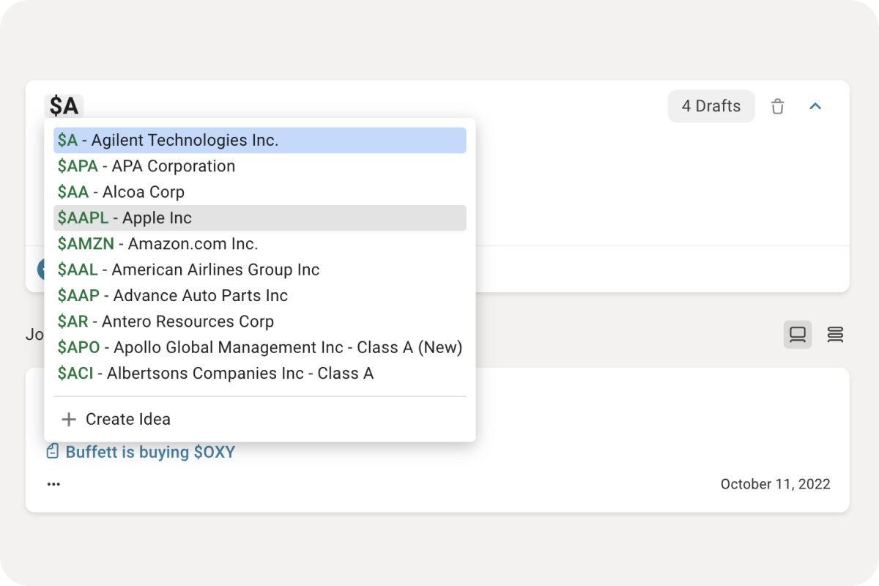Open the 4 Drafts button

click(x=711, y=106)
